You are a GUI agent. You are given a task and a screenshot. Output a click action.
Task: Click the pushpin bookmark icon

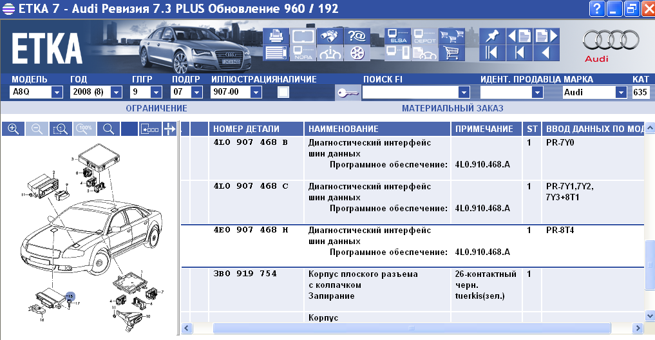(493, 36)
